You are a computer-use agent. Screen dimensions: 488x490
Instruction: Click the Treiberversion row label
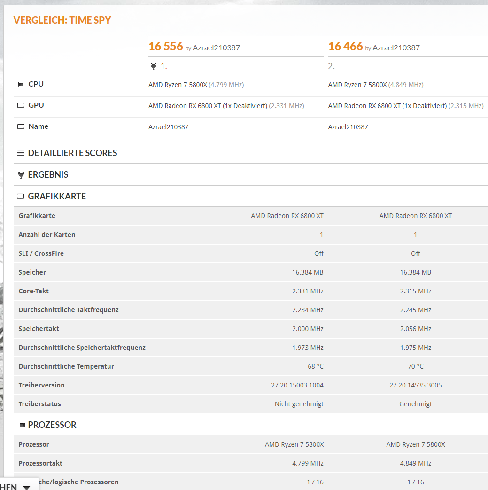(41, 385)
